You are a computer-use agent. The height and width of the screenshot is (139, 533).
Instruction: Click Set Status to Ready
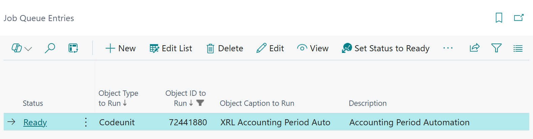point(386,48)
